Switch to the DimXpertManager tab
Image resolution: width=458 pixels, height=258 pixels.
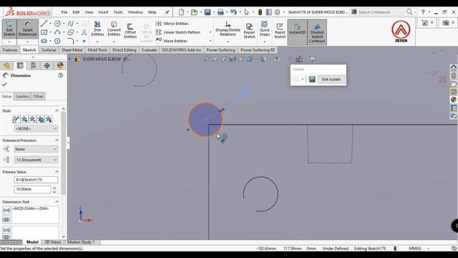tap(47, 65)
